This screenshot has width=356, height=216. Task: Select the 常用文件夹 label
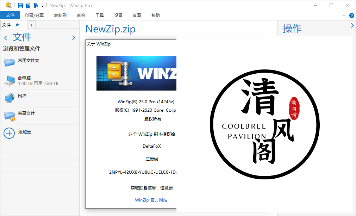click(29, 60)
